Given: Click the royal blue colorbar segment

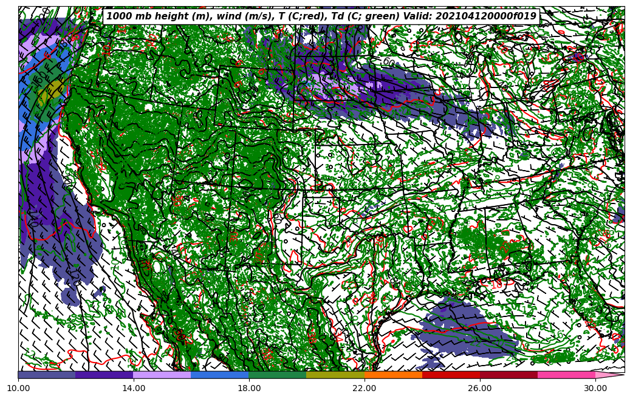Looking at the screenshot, I should [220, 375].
